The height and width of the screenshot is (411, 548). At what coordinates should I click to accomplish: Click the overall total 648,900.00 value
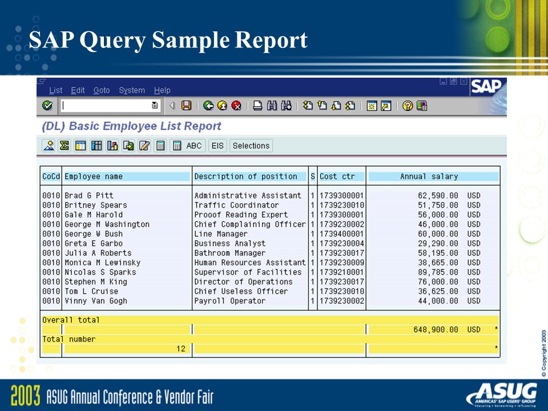[436, 329]
